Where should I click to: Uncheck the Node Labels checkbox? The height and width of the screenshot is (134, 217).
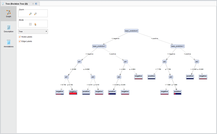(20, 37)
